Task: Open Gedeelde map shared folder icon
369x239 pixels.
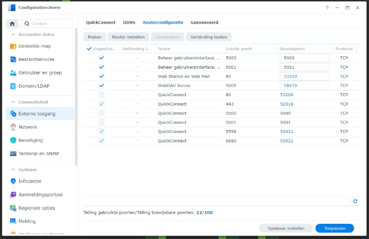Action: tap(13, 46)
